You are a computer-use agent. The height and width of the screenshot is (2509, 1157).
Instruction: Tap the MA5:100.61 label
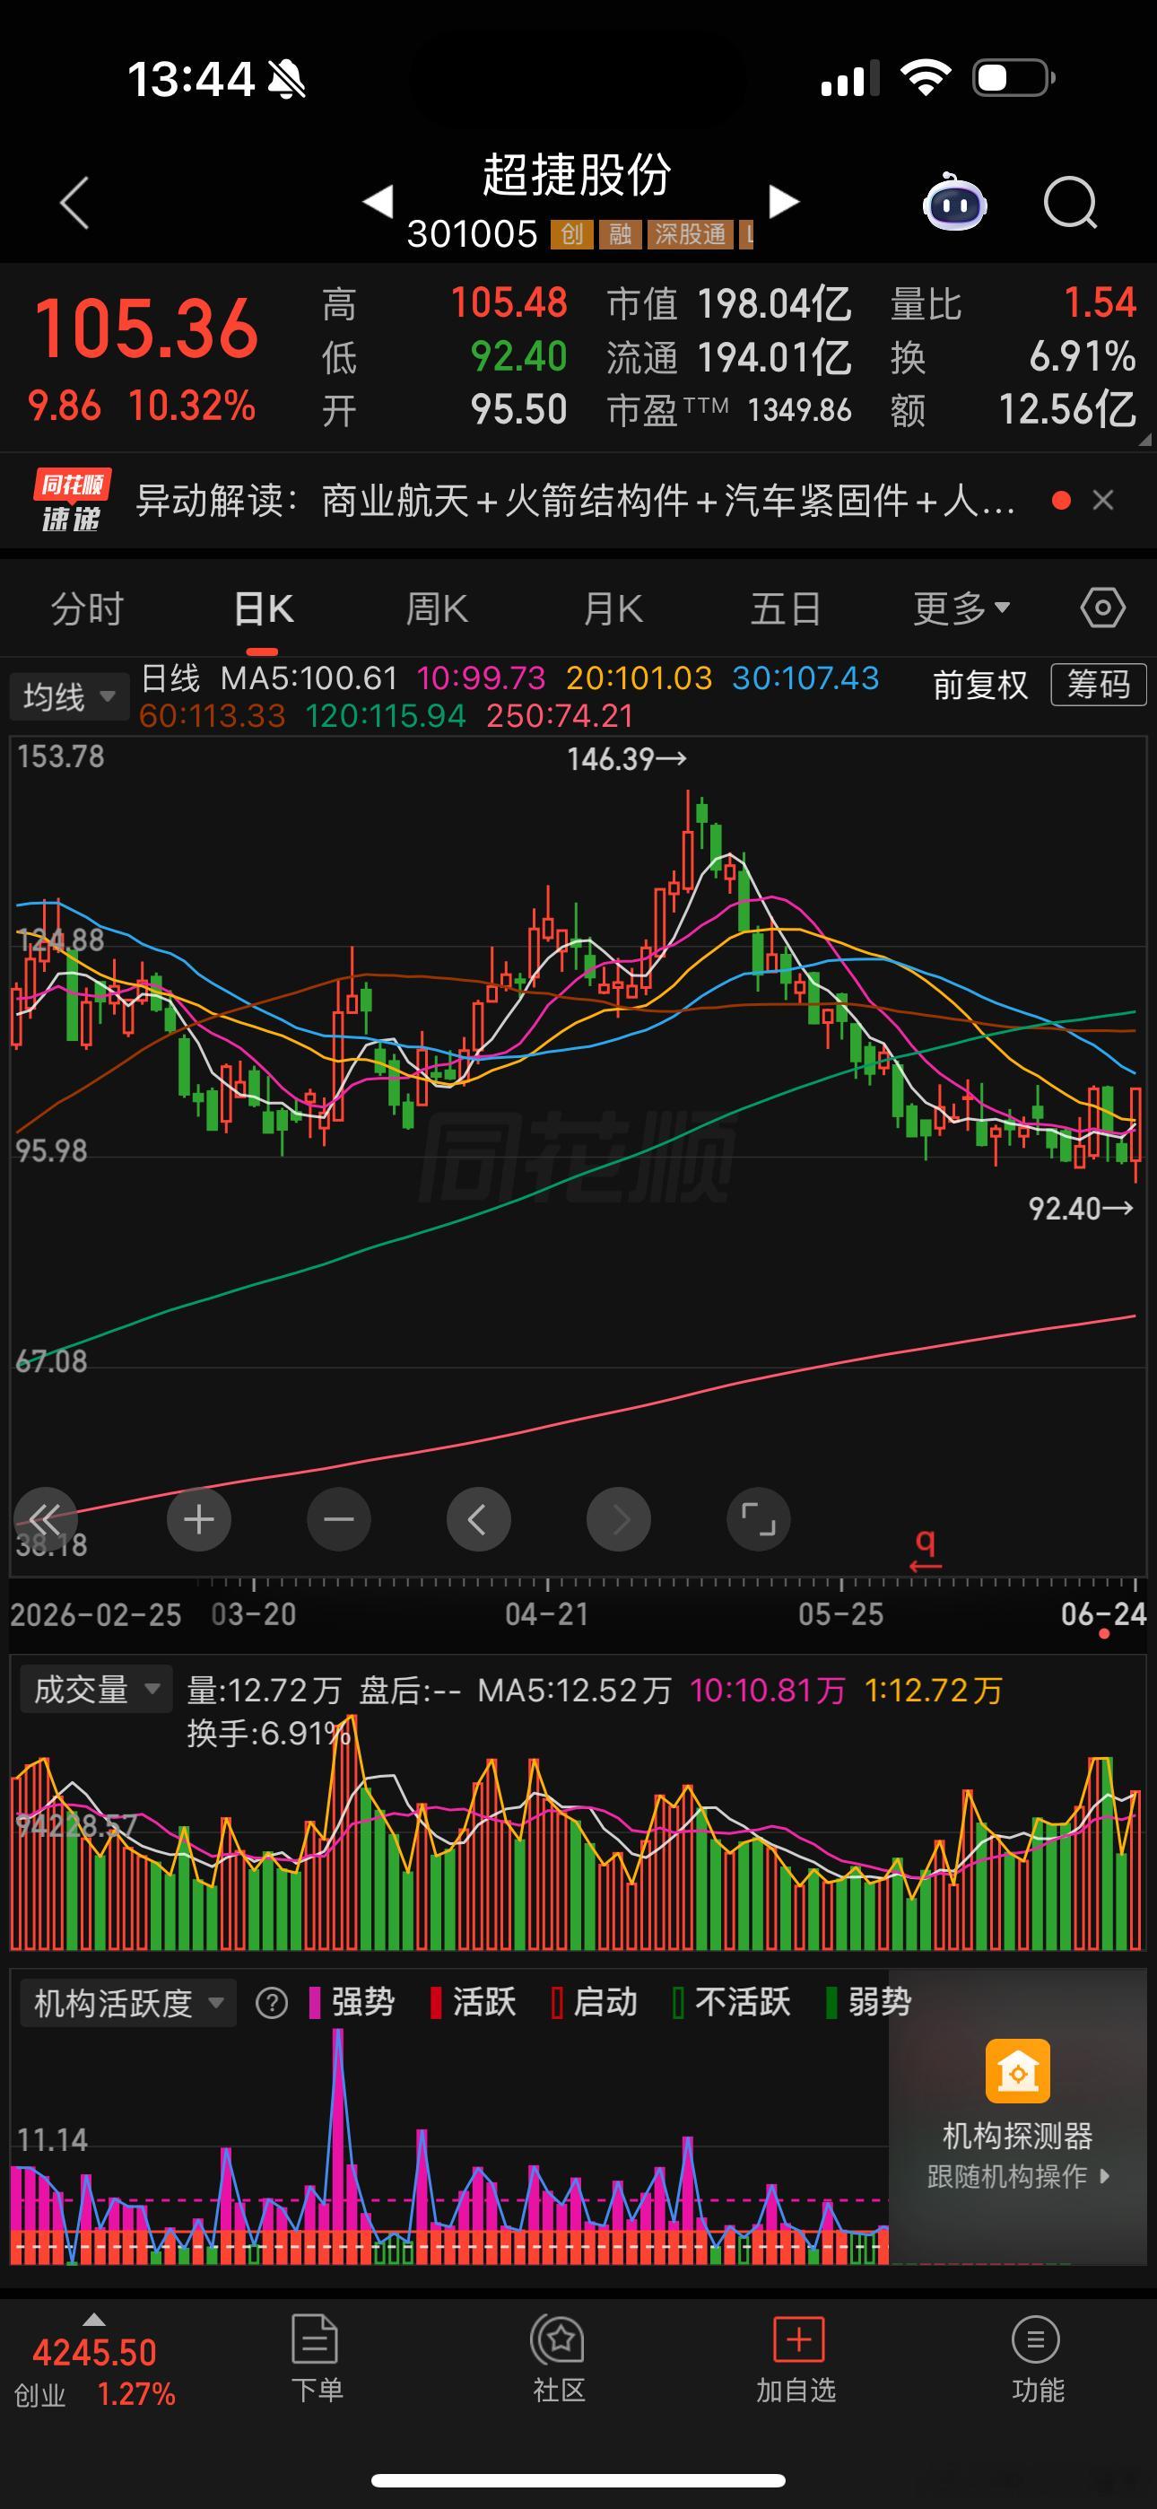tap(309, 677)
